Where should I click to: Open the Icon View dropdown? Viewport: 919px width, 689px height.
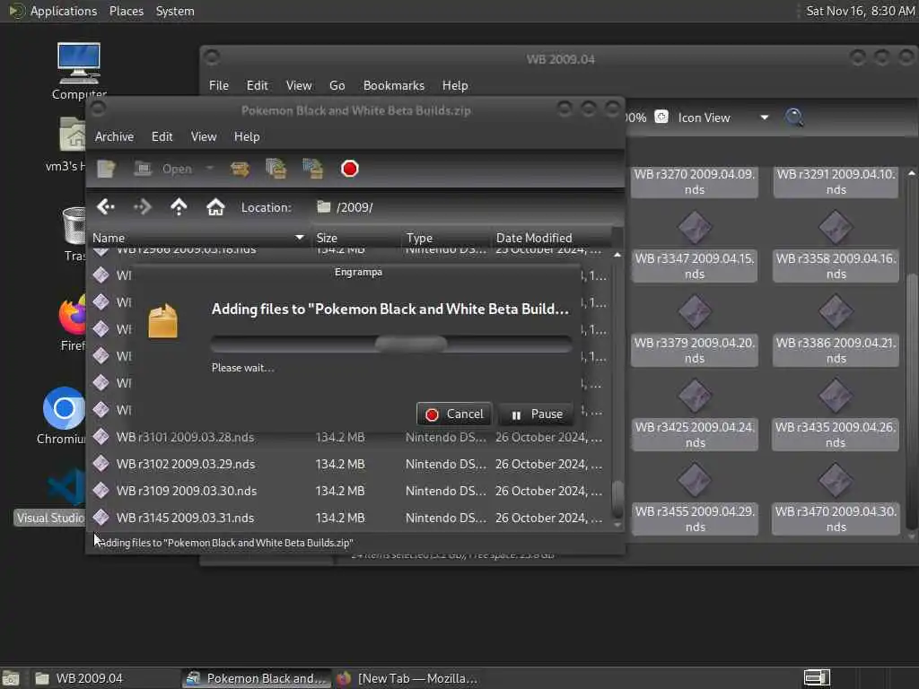point(723,118)
